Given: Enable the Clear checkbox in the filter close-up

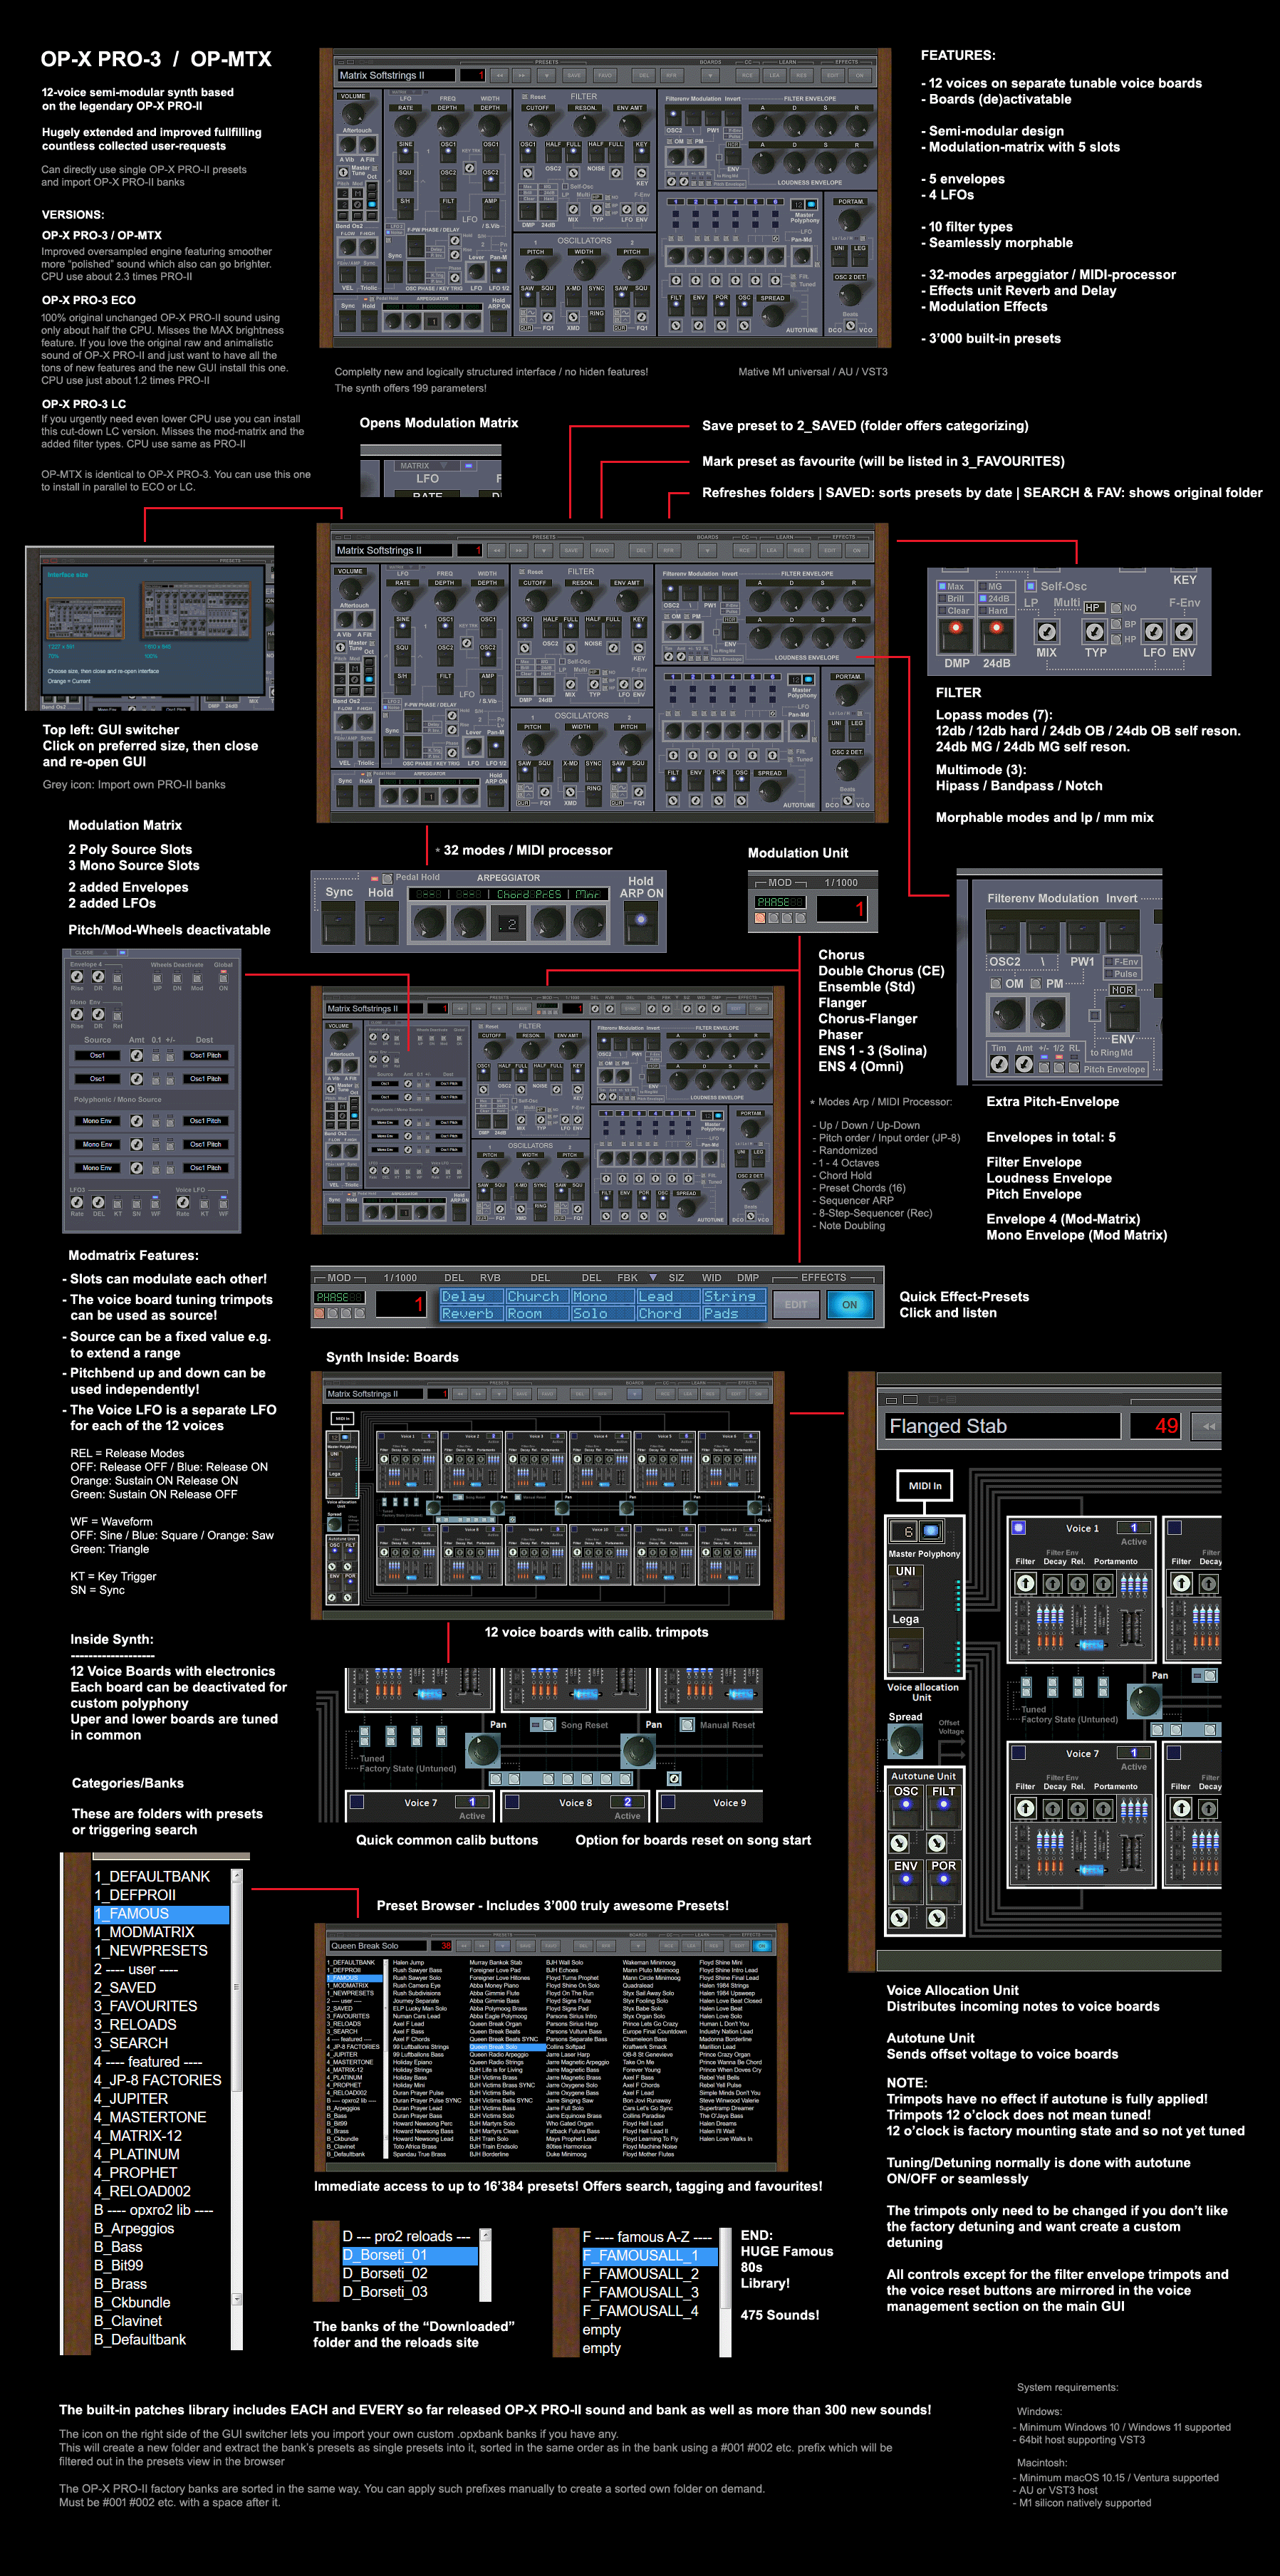Looking at the screenshot, I should pyautogui.click(x=942, y=611).
